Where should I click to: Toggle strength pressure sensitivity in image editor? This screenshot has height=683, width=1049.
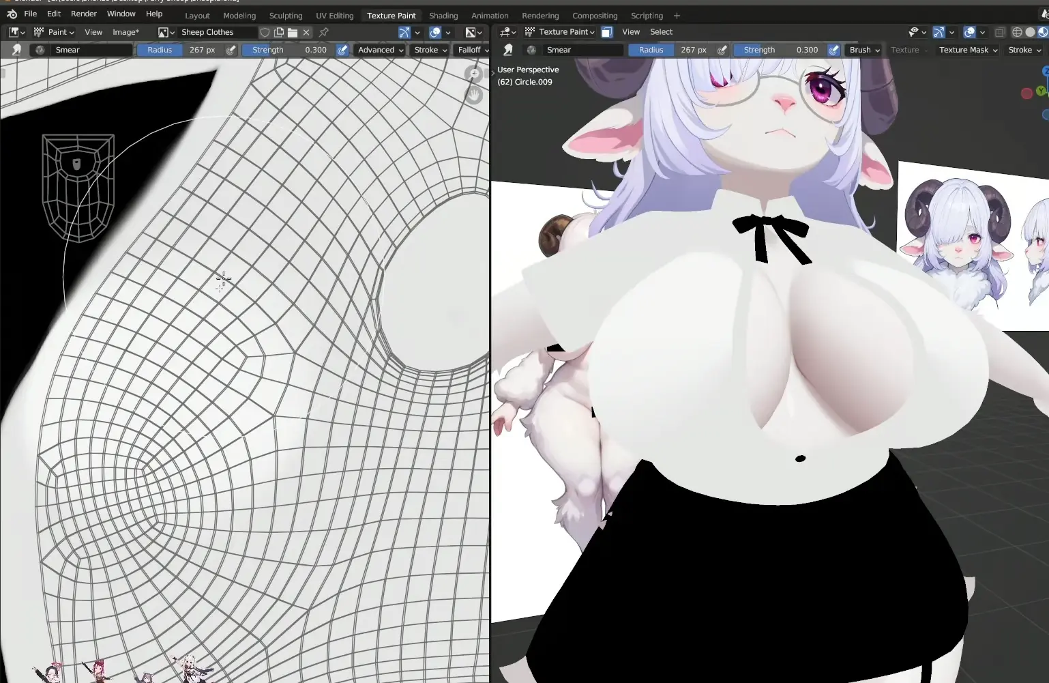point(342,50)
